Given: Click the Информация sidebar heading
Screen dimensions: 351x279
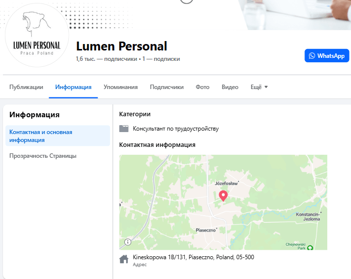Looking at the screenshot, I should [35, 115].
